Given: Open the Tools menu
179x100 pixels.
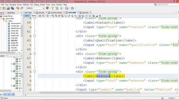Looking at the screenshot, I should [53, 5].
